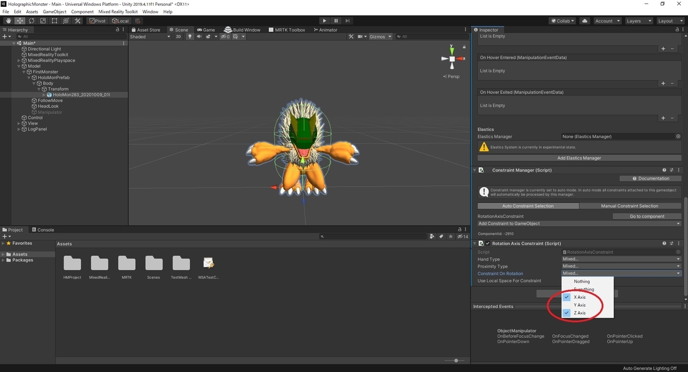Select Nothing in constraint popup

point(588,282)
